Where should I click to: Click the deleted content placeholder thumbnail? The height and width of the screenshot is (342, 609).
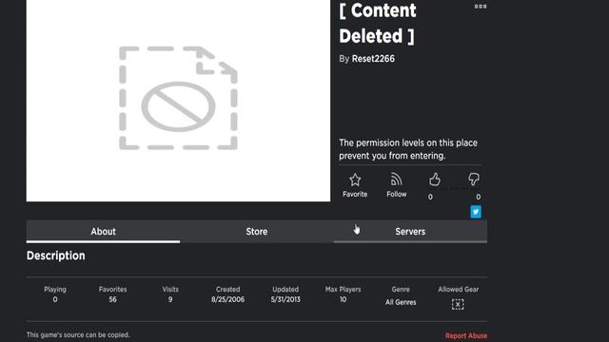[178, 101]
